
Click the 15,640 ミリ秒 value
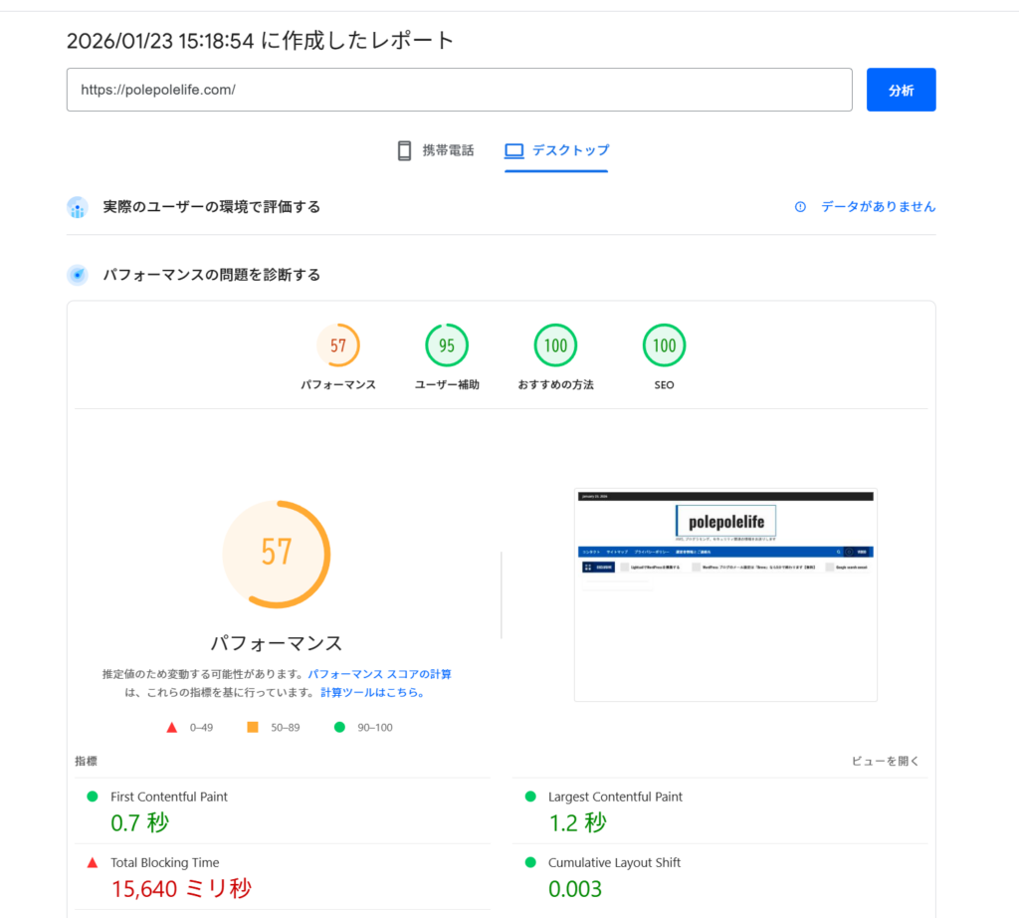(181, 889)
